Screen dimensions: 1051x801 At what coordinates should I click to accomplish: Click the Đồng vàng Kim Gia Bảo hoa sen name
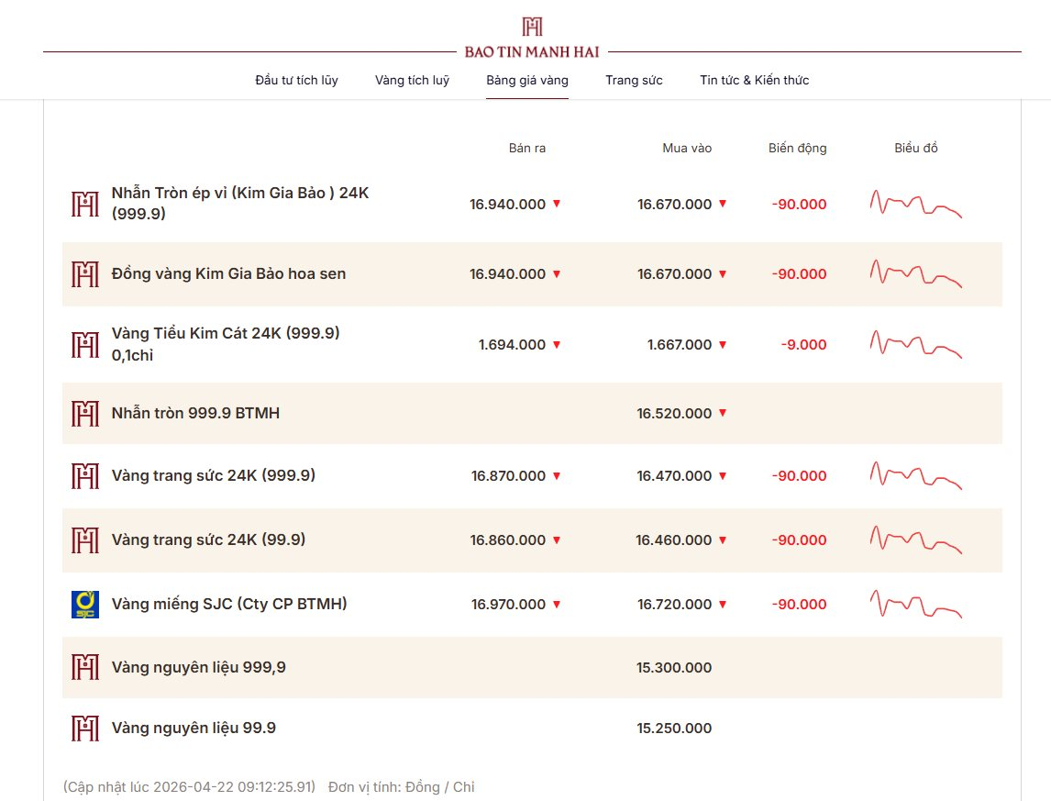[228, 273]
